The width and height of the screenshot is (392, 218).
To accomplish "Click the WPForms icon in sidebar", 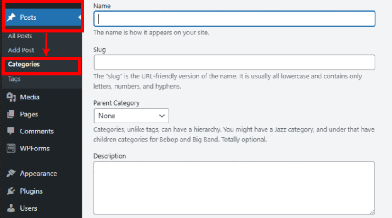I will pyautogui.click(x=11, y=148).
